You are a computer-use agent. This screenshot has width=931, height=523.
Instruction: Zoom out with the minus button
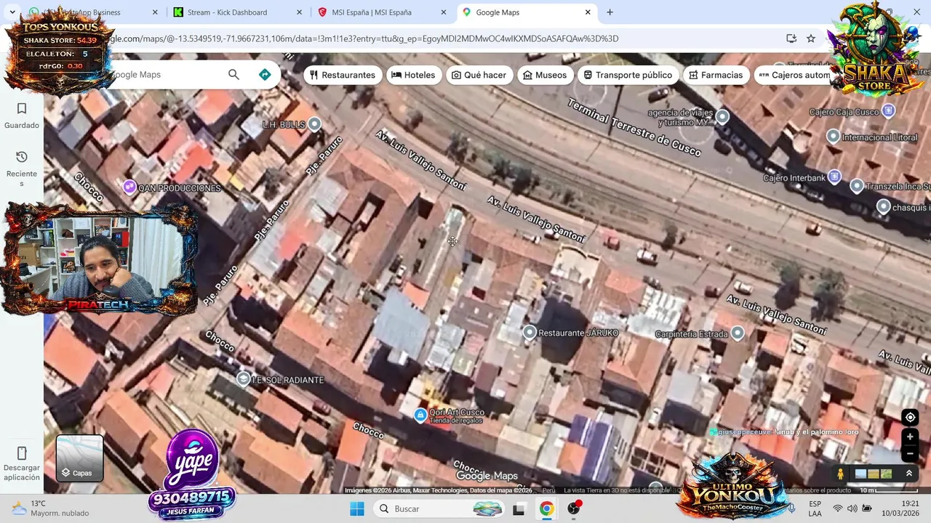[910, 454]
